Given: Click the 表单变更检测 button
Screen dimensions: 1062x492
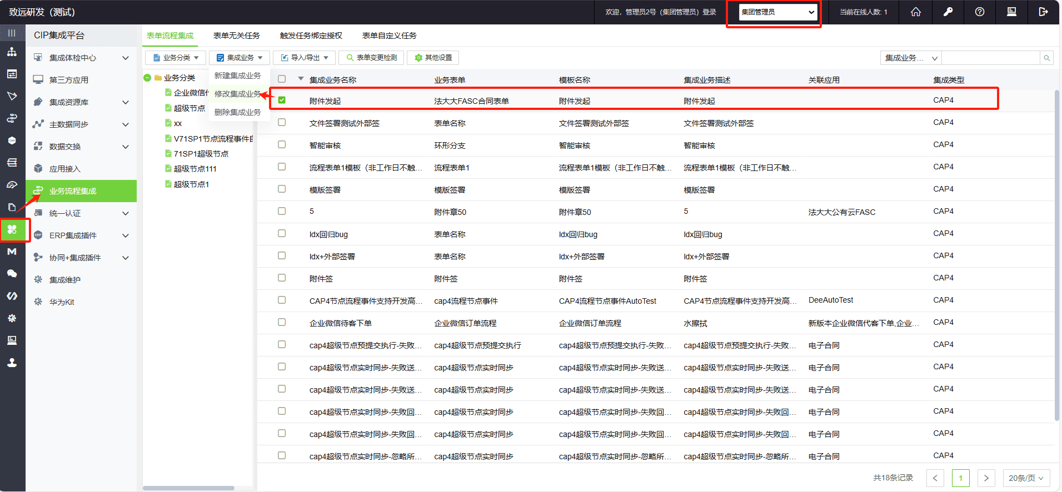Looking at the screenshot, I should 371,58.
